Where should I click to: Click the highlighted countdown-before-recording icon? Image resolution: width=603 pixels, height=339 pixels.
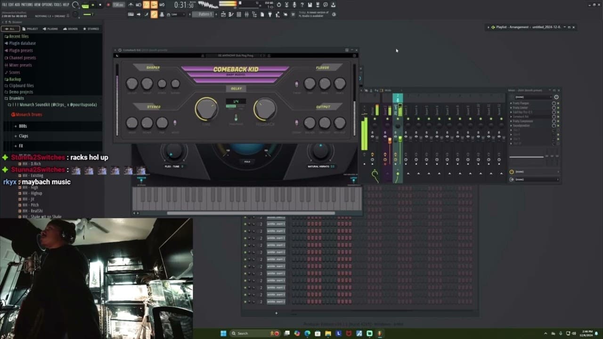(146, 5)
